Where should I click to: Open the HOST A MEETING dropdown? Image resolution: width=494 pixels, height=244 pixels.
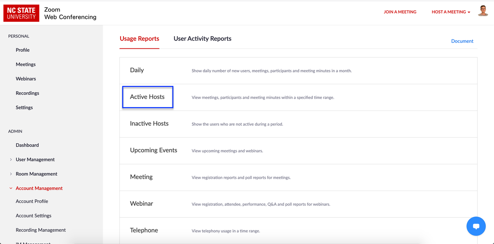pyautogui.click(x=450, y=12)
